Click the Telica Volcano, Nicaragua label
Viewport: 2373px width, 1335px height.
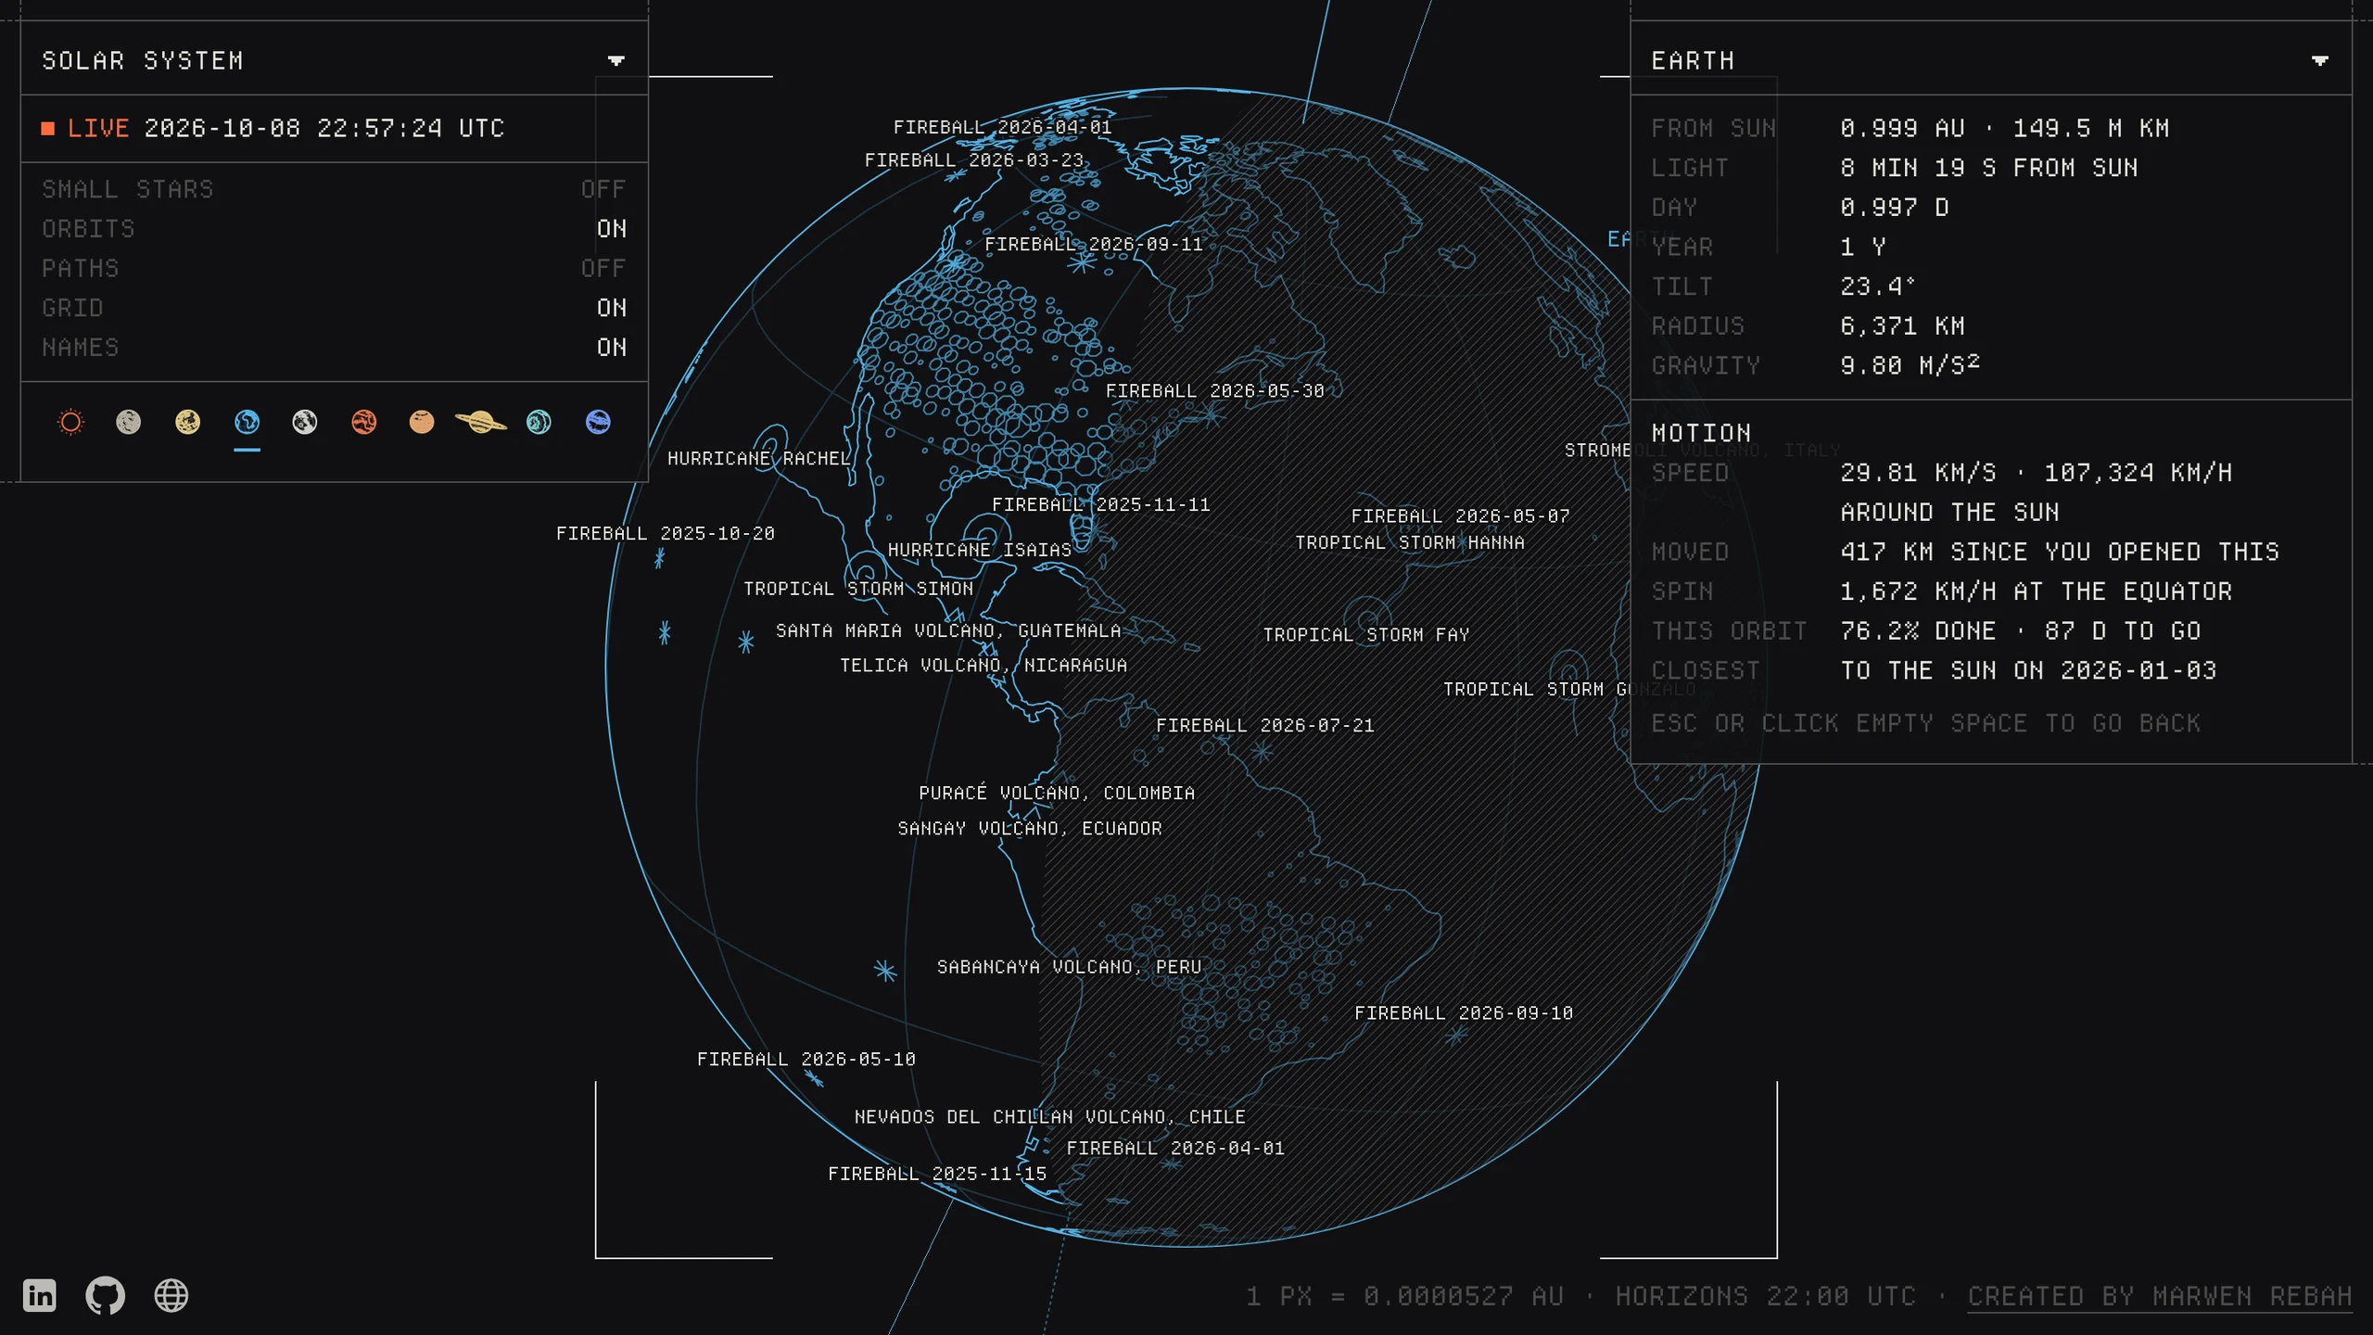tap(983, 666)
